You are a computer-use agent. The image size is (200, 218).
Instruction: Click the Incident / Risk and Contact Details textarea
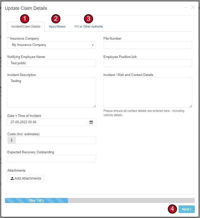148,93
